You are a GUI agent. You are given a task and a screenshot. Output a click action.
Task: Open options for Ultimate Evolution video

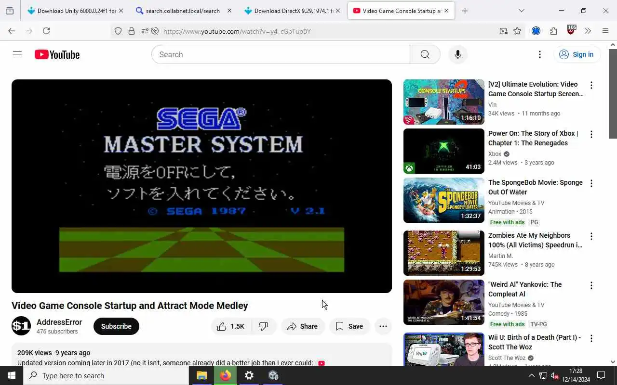[x=591, y=85]
